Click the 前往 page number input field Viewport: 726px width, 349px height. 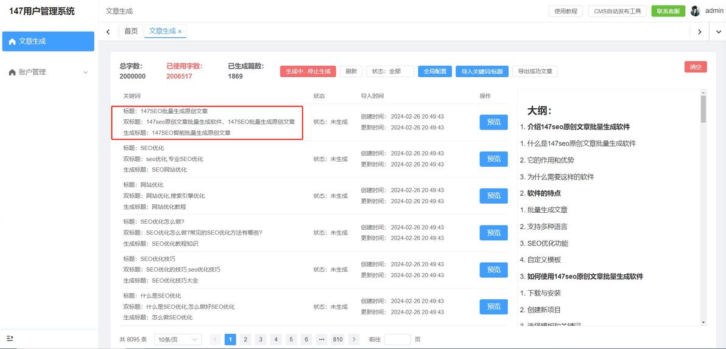tap(397, 339)
